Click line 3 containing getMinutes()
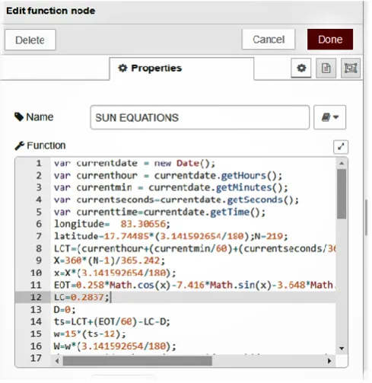 point(171,188)
